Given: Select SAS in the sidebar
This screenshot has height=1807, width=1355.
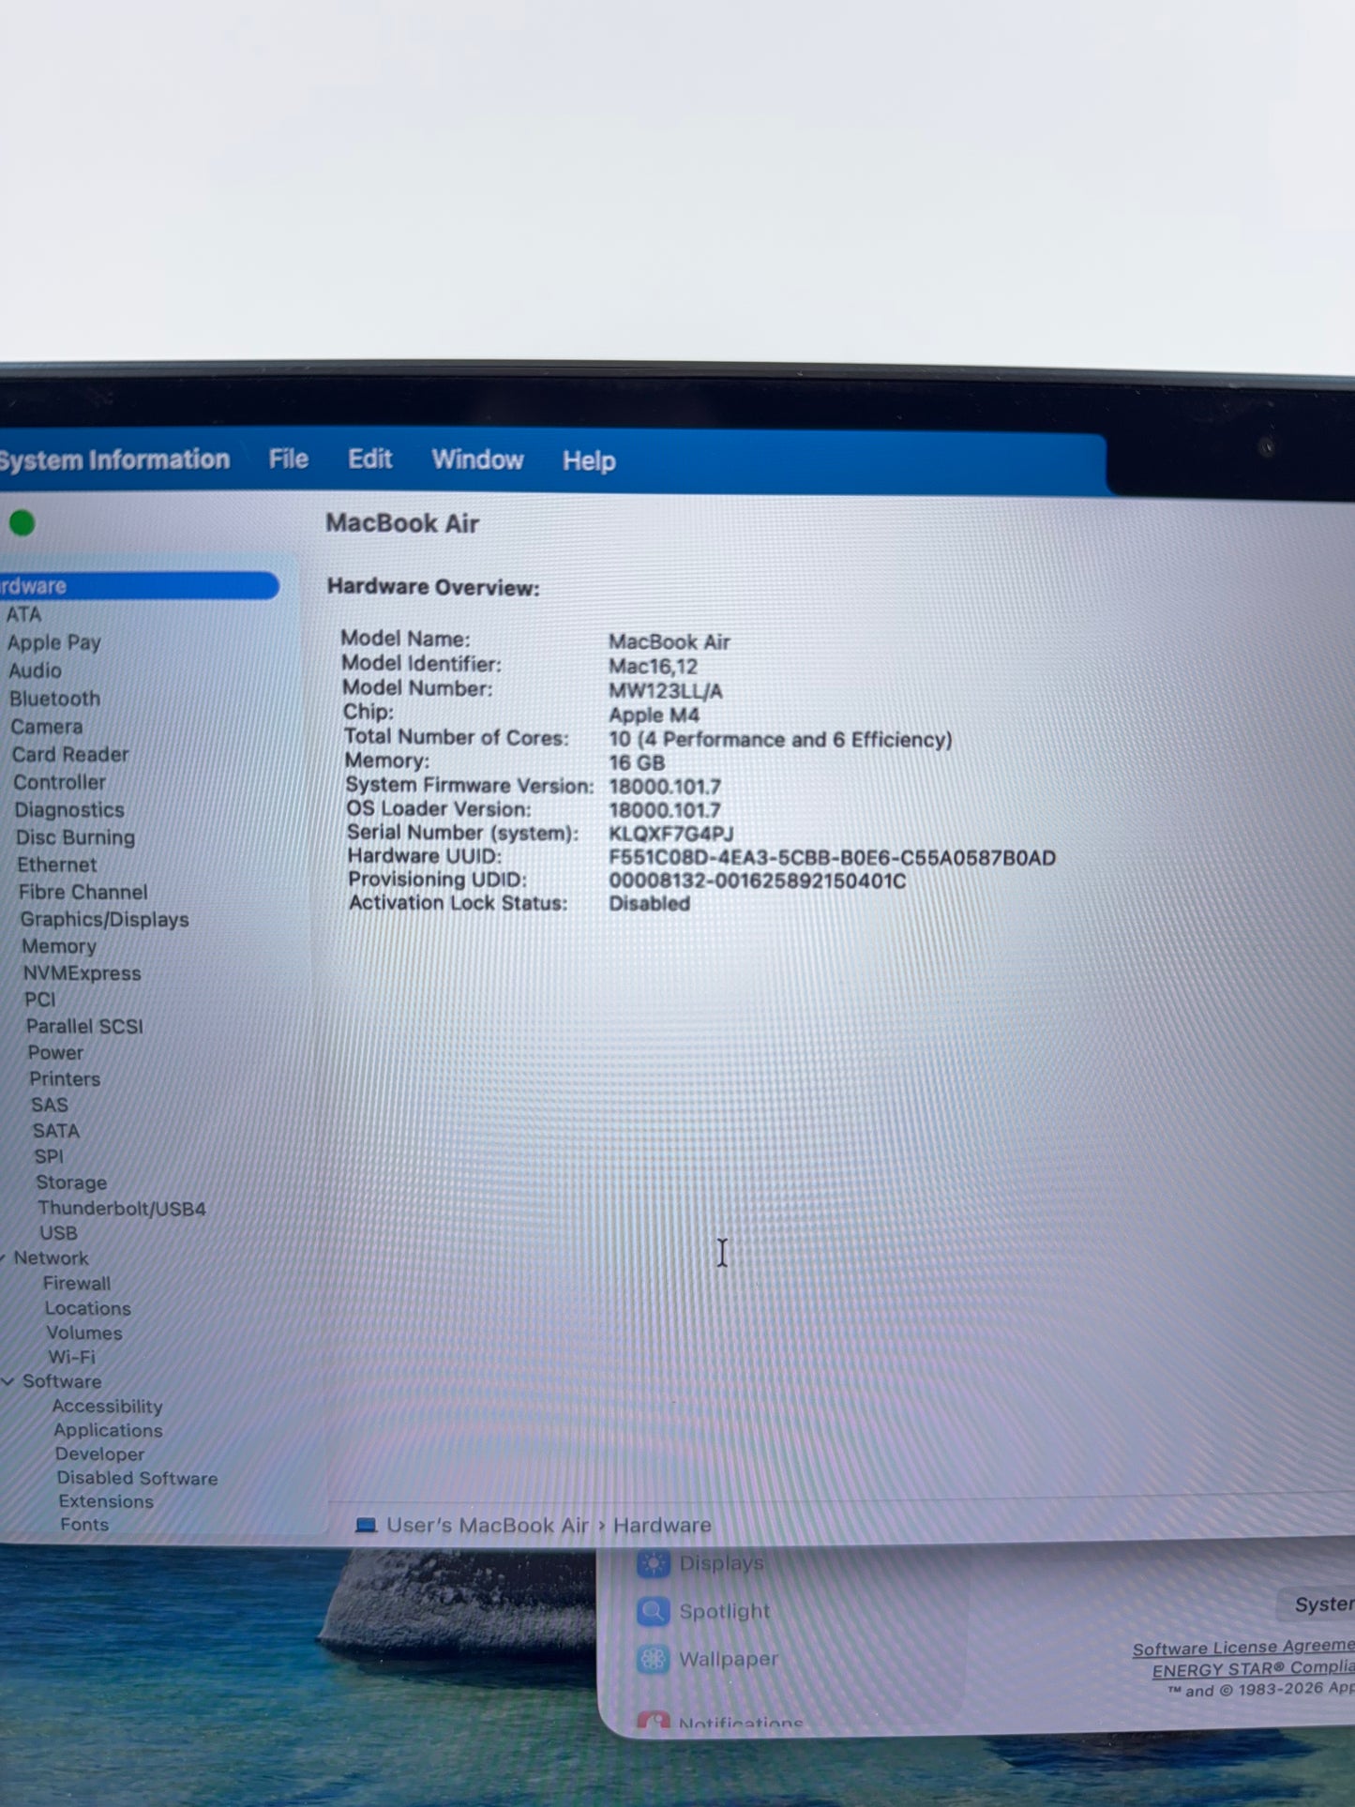Looking at the screenshot, I should (50, 1105).
